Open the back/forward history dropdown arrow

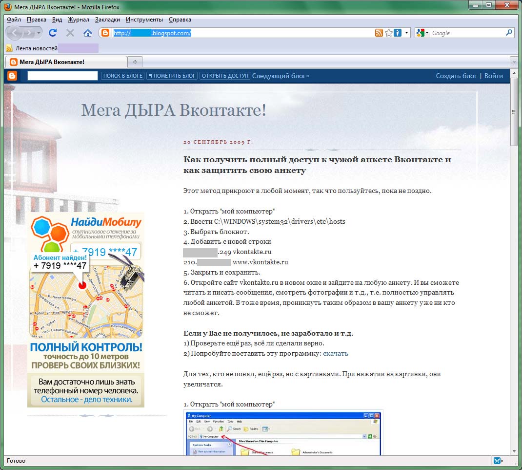click(x=39, y=33)
